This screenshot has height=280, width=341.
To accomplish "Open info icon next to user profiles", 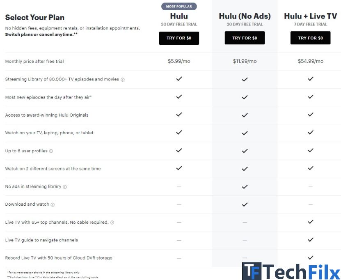I will point(51,151).
